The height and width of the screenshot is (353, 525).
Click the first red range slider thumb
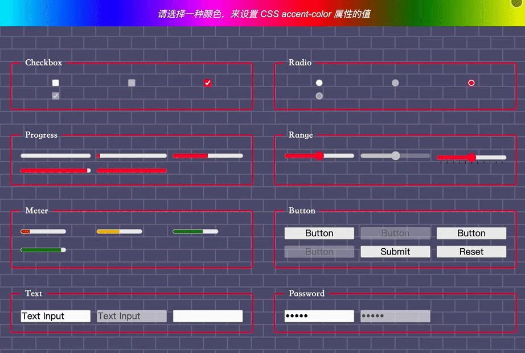pos(319,156)
